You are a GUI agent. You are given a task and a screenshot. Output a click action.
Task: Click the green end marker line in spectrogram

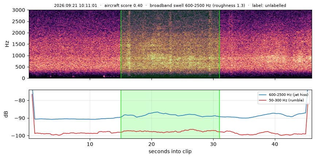tap(219, 44)
